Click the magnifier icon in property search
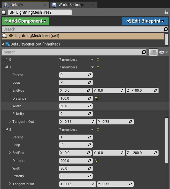 pyautogui.click(x=144, y=52)
